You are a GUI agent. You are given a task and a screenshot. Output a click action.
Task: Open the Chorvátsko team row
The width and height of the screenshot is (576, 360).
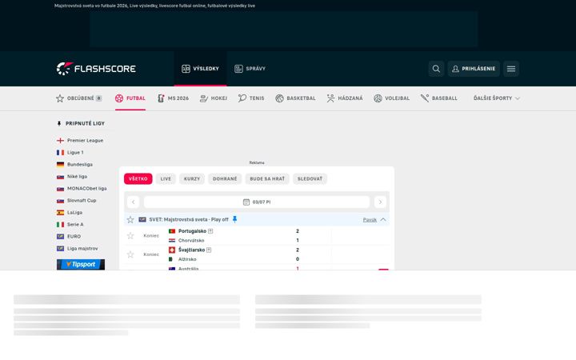click(186, 241)
